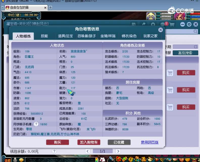Viewport: 200px width, 162px height.
Task: Click the second listing's 购买 button
Action: tap(186, 90)
